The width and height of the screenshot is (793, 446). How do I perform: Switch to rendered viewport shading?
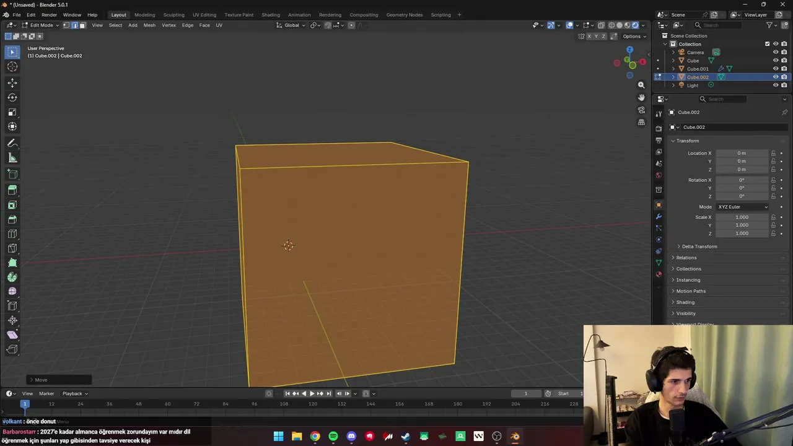tap(635, 25)
